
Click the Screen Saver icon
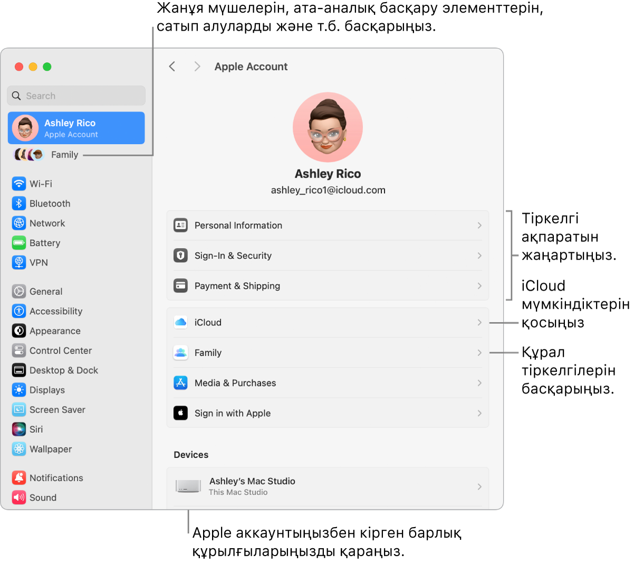click(19, 409)
